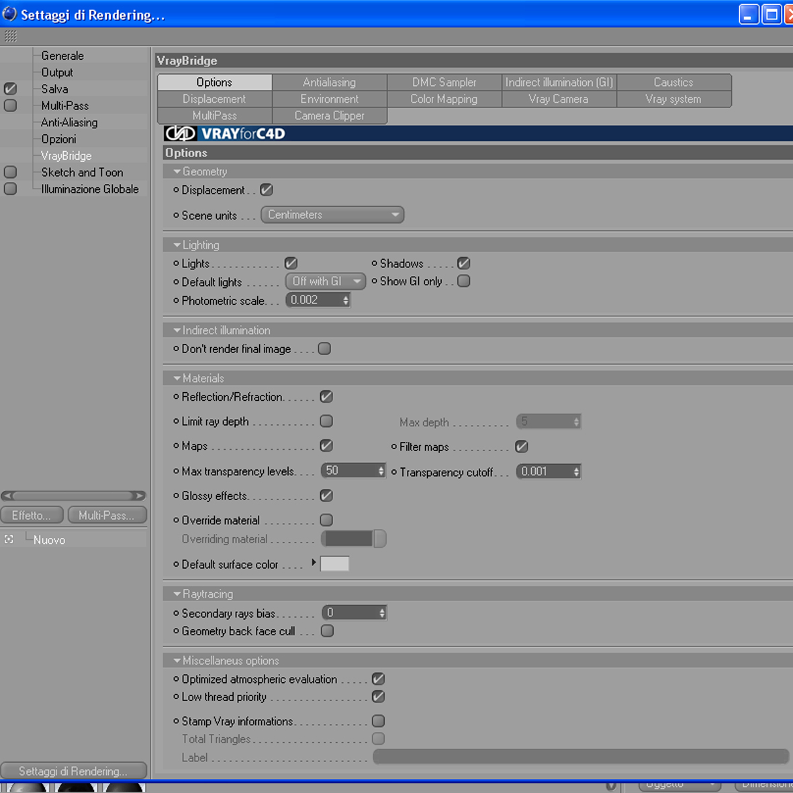Open the Caustics tab
The height and width of the screenshot is (793, 793).
pos(673,82)
